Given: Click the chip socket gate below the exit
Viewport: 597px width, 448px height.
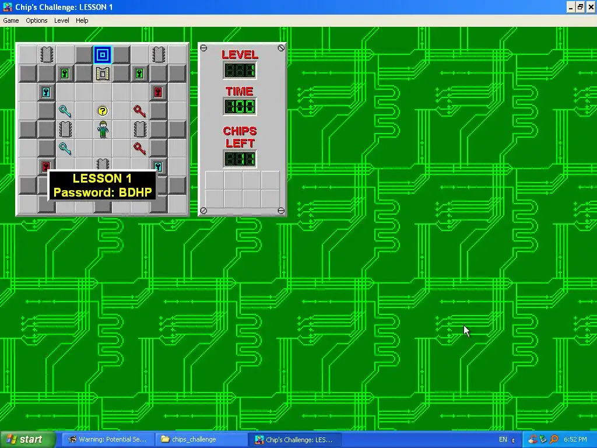Looking at the screenshot, I should pyautogui.click(x=103, y=73).
